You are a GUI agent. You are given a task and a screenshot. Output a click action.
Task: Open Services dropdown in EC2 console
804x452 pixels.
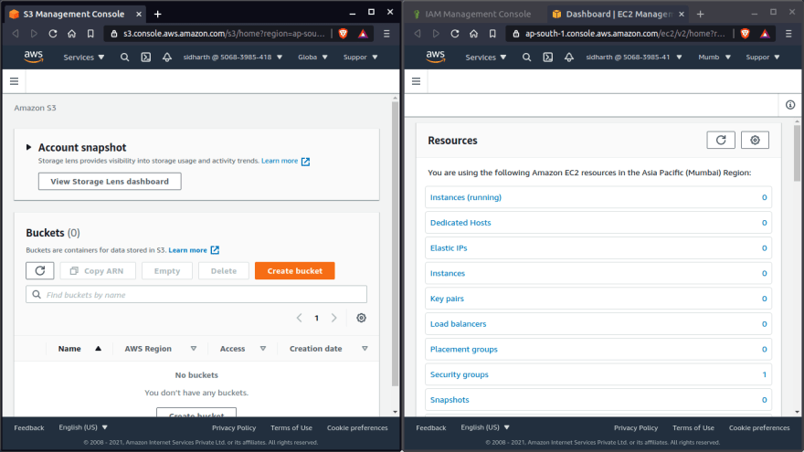coord(485,58)
